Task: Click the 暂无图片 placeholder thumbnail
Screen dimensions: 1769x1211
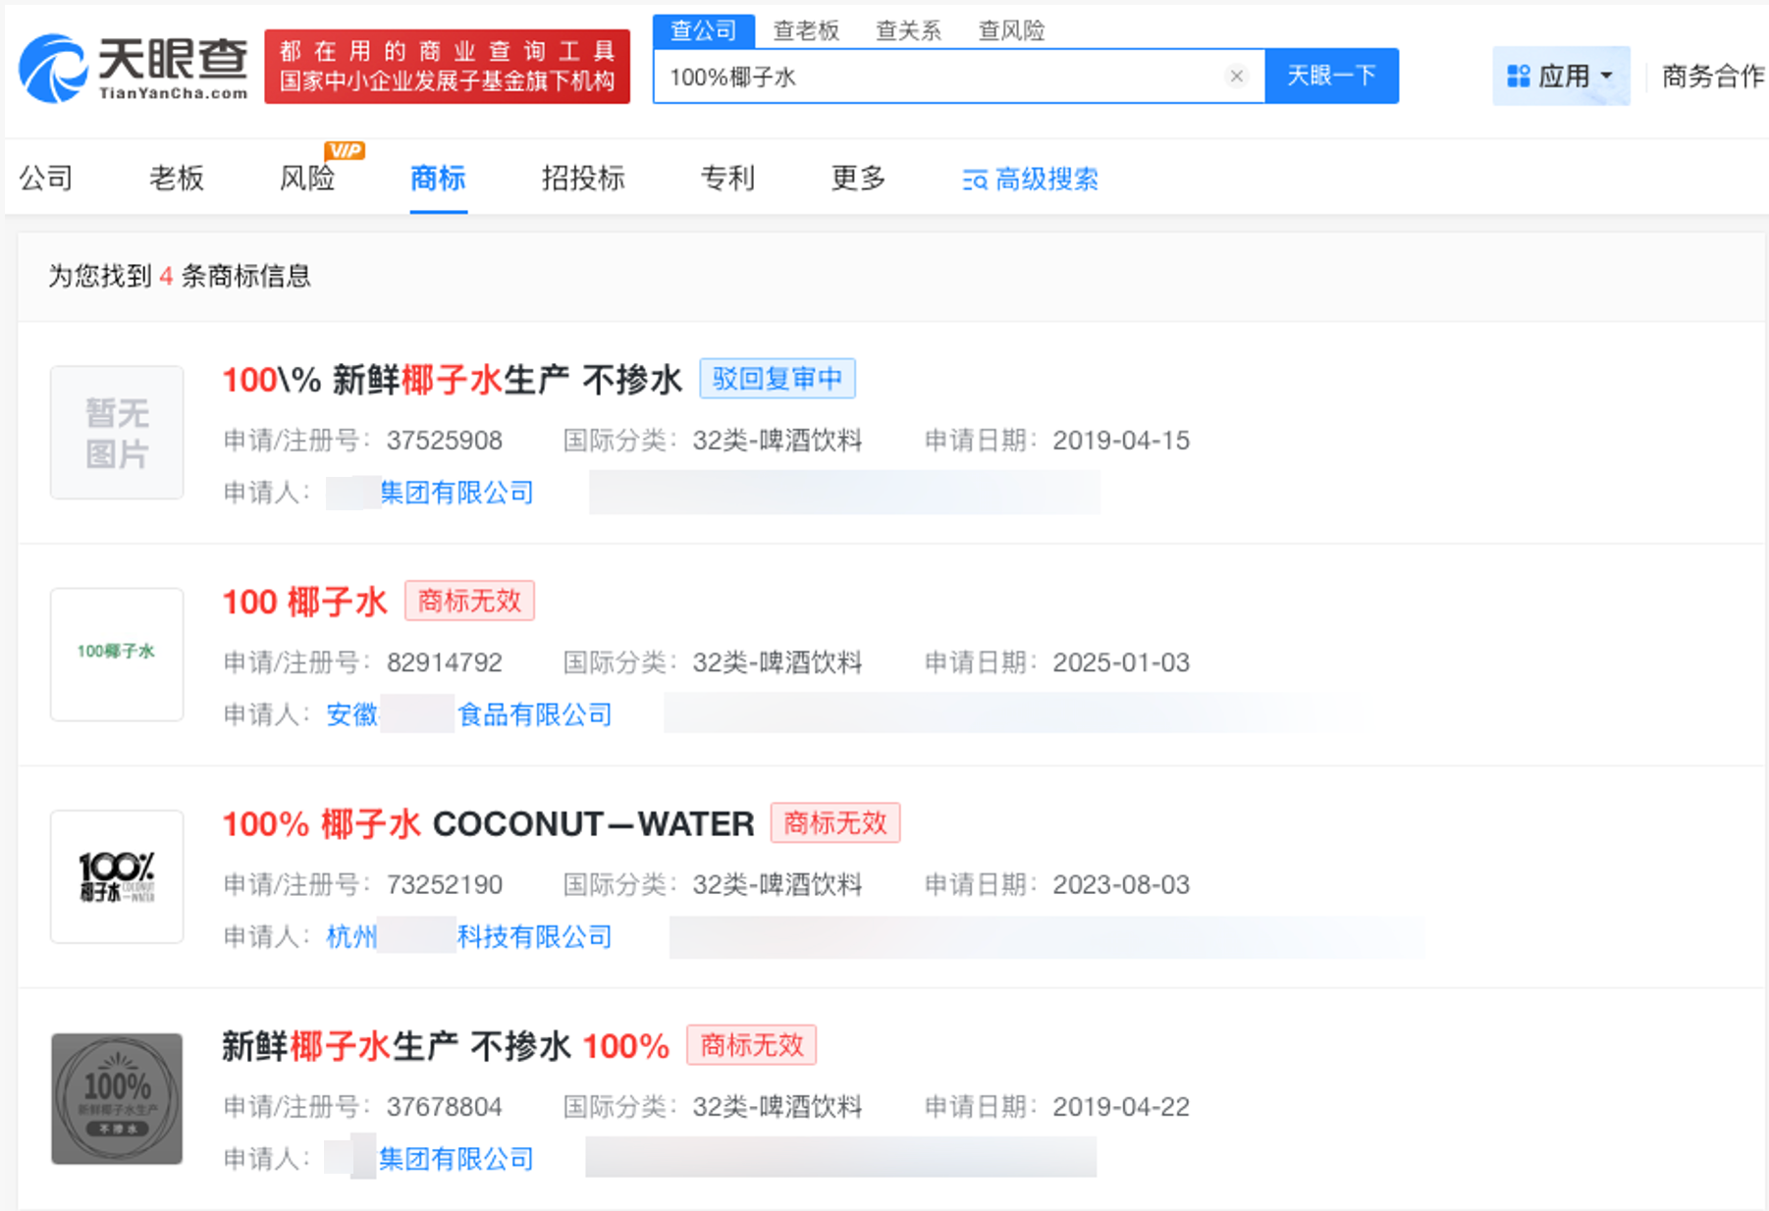Action: coord(116,432)
